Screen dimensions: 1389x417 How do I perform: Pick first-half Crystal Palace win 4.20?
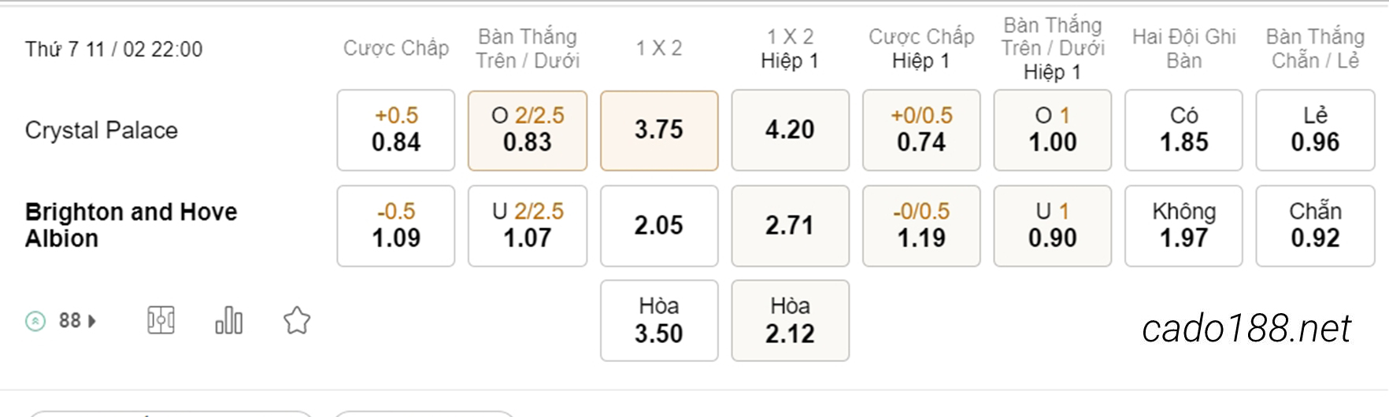point(791,130)
